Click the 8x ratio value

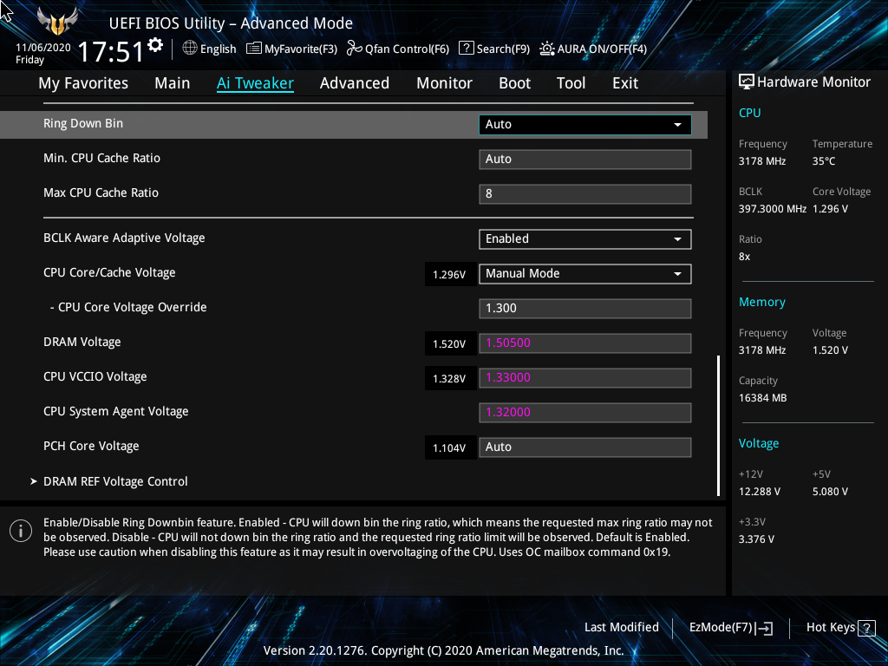coord(744,257)
